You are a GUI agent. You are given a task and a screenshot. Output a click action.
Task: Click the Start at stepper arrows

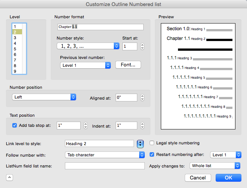[142, 47]
